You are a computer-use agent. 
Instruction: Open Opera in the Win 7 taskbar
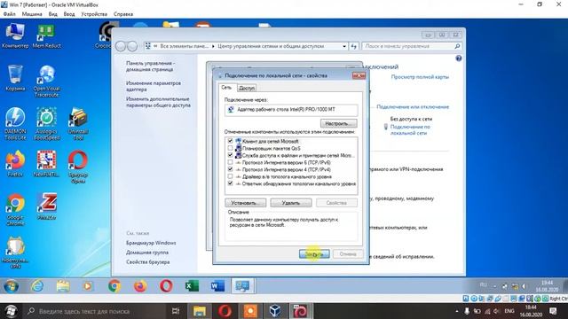click(166, 286)
